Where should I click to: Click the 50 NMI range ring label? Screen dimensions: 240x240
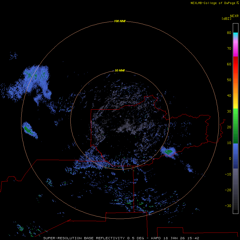pos(120,70)
